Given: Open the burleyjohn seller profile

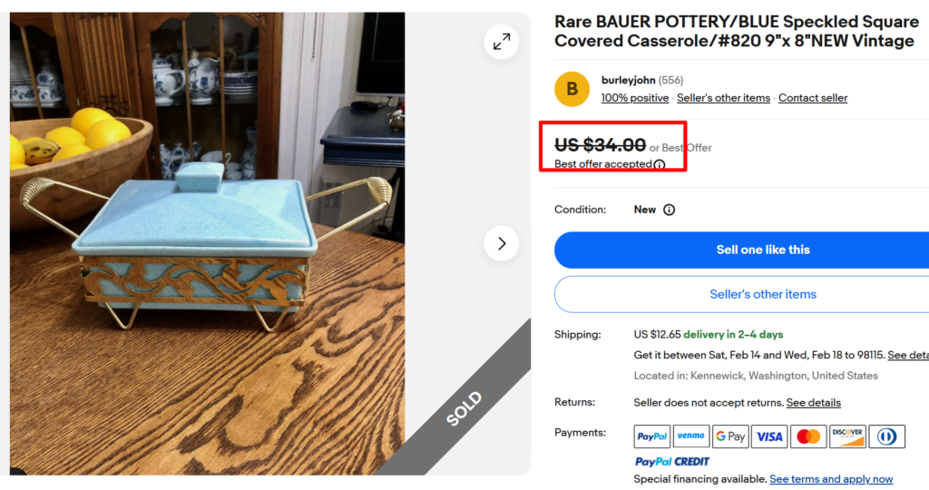Looking at the screenshot, I should pyautogui.click(x=628, y=81).
